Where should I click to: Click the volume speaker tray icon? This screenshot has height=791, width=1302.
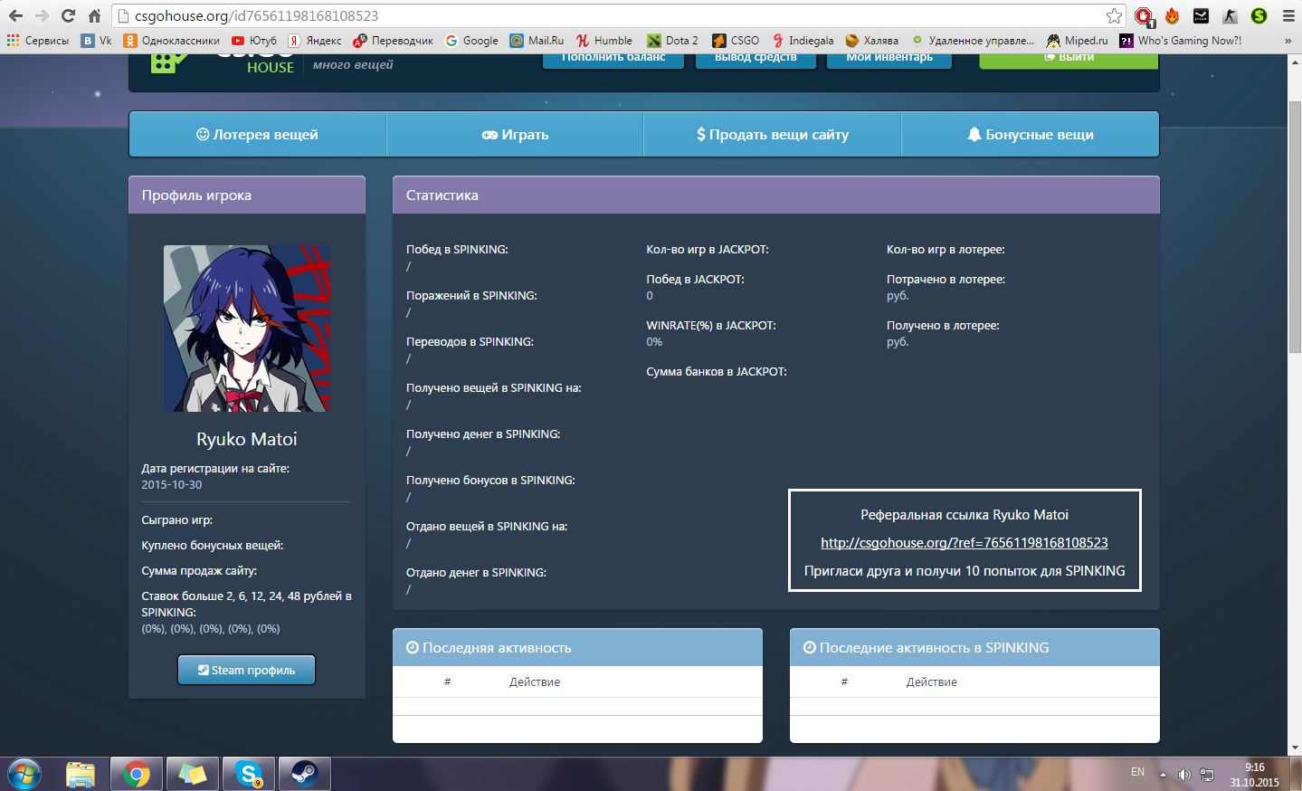pyautogui.click(x=1184, y=775)
